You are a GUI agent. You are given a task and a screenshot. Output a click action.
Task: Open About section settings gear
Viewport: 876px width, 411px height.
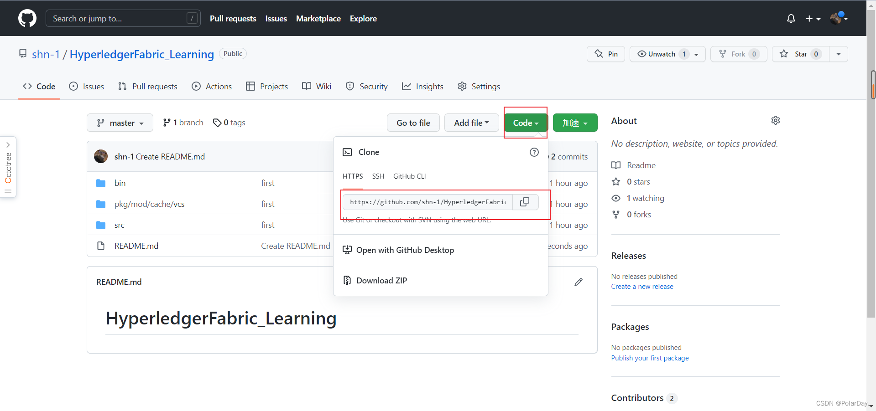click(776, 120)
